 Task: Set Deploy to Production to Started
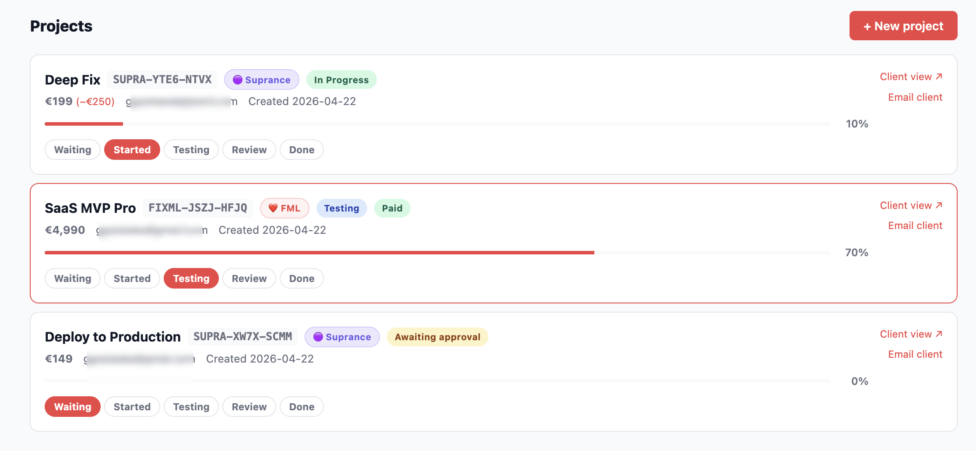pyautogui.click(x=132, y=407)
